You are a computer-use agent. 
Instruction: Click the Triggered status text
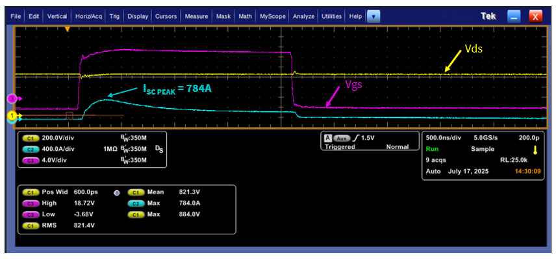click(x=340, y=146)
